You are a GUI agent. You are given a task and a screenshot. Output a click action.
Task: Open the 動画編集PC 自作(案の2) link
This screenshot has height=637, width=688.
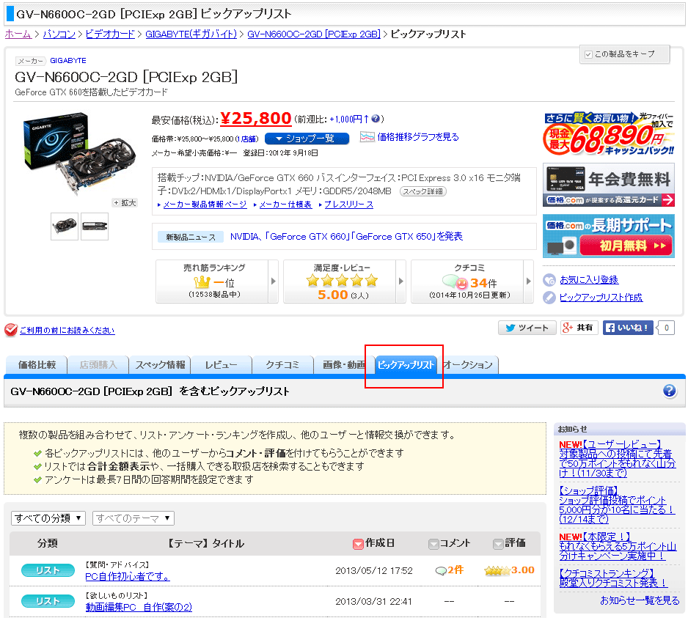(x=139, y=607)
